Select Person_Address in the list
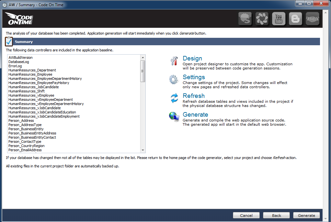Image resolution: width=331 pixels, height=222 pixels. (21, 121)
